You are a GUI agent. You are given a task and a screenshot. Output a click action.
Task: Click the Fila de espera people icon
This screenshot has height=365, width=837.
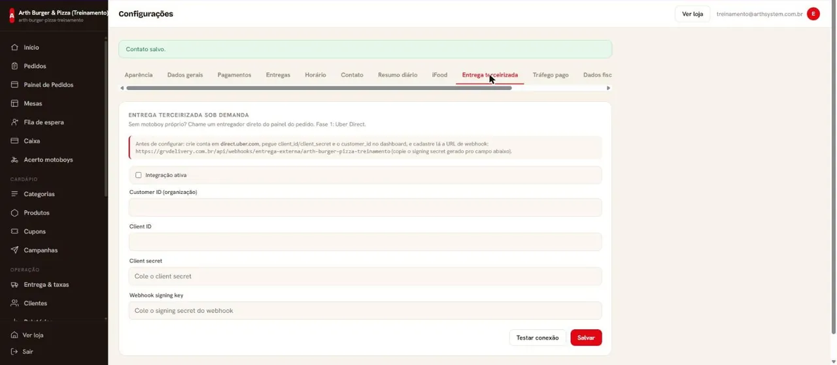14,122
